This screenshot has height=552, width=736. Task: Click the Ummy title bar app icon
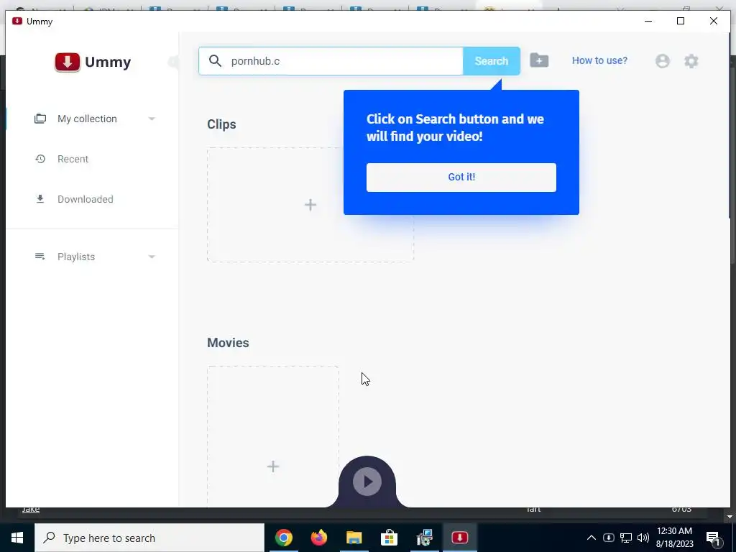tap(17, 21)
